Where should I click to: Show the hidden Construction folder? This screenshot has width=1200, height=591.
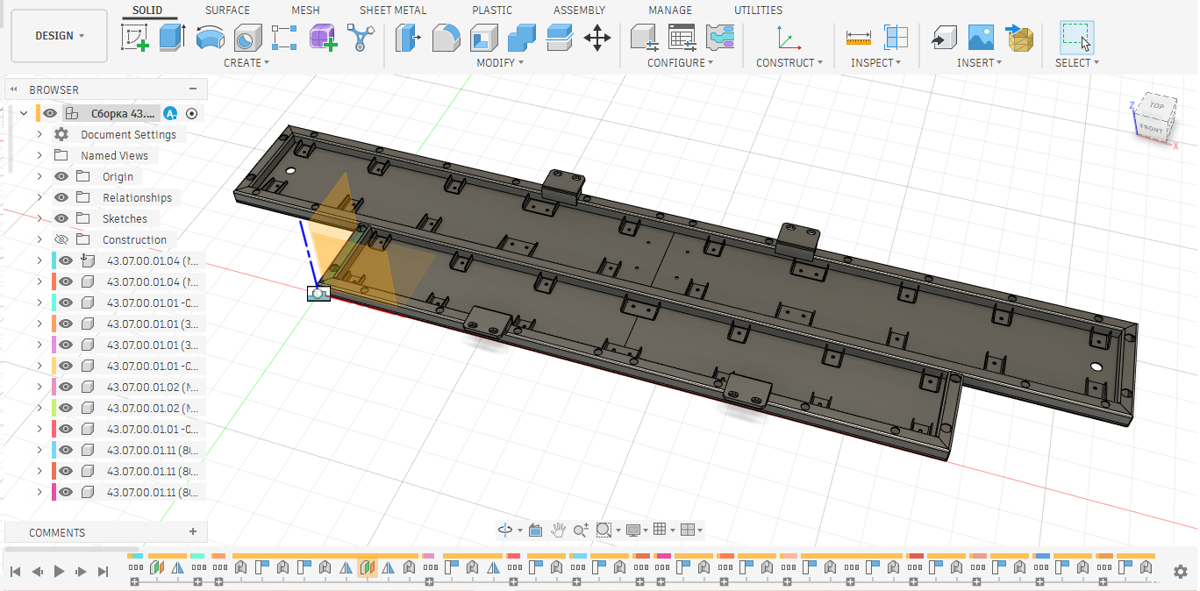(x=61, y=239)
